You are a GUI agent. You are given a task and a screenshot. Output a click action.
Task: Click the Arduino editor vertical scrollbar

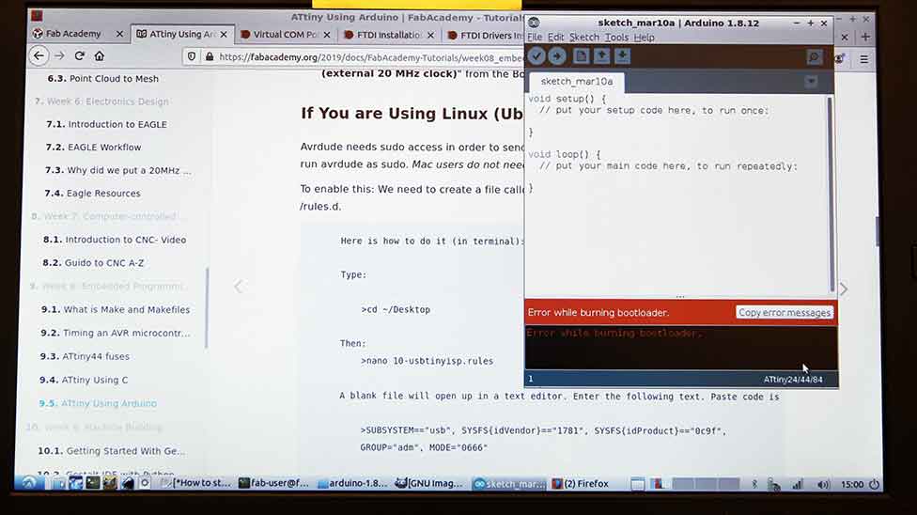click(831, 194)
